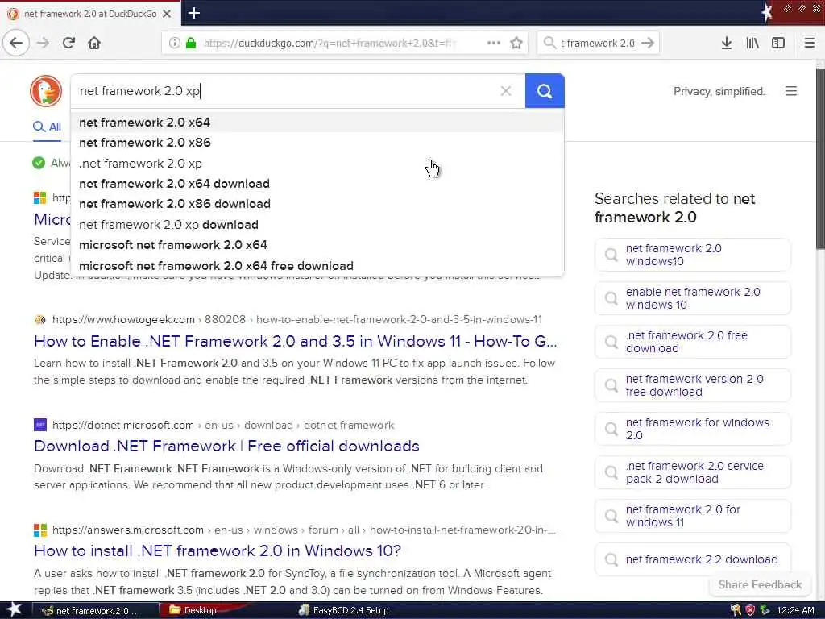The width and height of the screenshot is (825, 619).
Task: Go back with the browser back arrow
Action: click(x=16, y=43)
